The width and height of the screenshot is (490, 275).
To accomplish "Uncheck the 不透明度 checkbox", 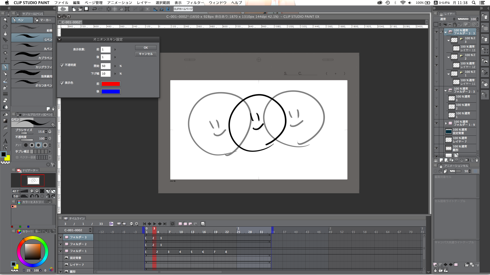I will [62, 65].
